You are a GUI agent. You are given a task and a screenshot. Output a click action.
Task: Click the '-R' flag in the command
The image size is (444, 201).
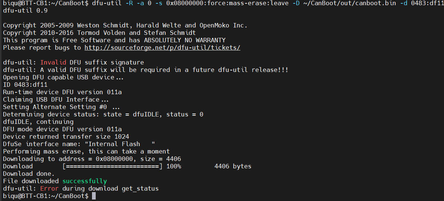click(129, 3)
